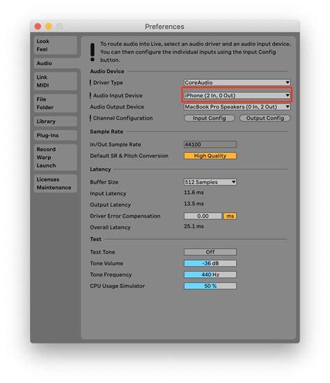Click the Output Latency 13.5 ms value
The width and height of the screenshot is (330, 383).
pyautogui.click(x=194, y=204)
